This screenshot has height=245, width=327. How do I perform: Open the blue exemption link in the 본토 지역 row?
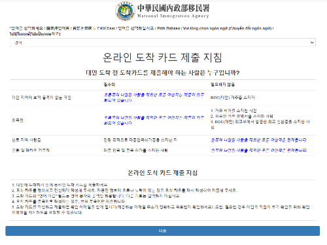[259, 140]
